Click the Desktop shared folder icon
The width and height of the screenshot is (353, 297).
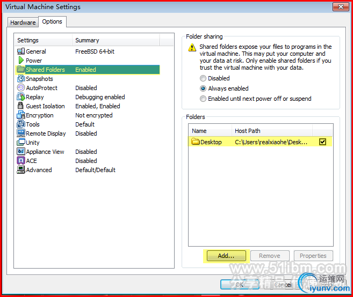click(196, 142)
